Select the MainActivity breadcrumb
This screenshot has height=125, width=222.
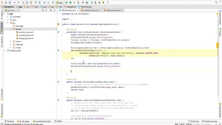(x=85, y=7)
